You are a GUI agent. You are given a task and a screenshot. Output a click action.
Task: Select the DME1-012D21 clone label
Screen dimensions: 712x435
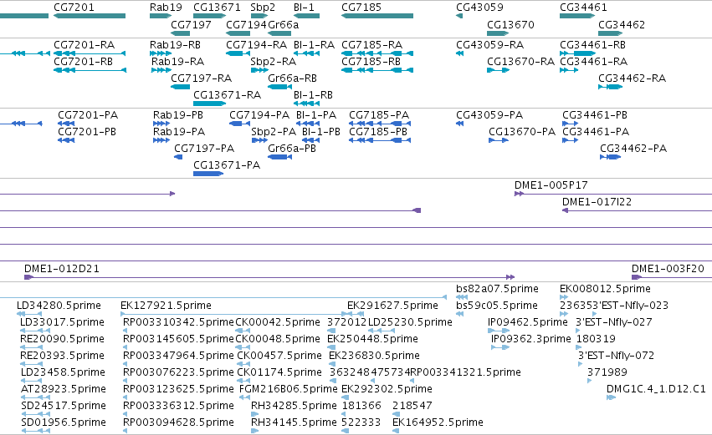[62, 269]
